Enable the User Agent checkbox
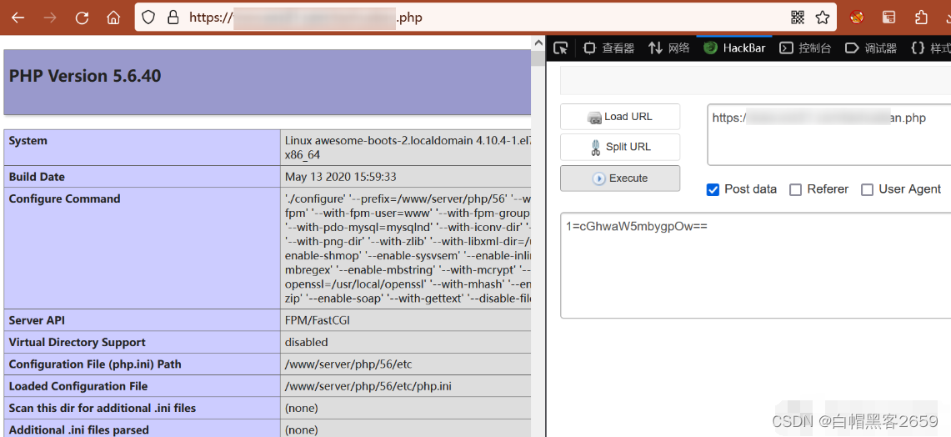This screenshot has height=437, width=951. (x=868, y=189)
